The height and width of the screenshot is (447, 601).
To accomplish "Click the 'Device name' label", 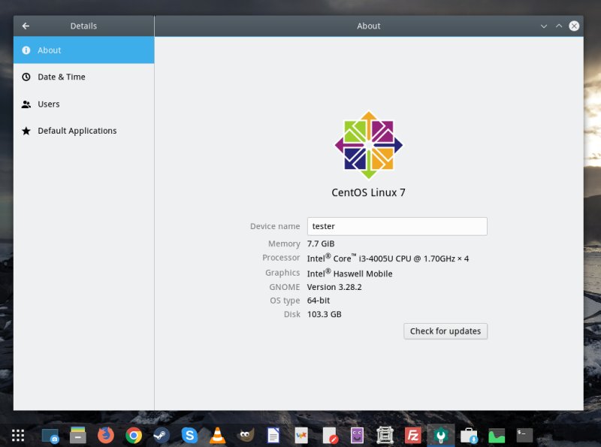I will pyautogui.click(x=275, y=226).
